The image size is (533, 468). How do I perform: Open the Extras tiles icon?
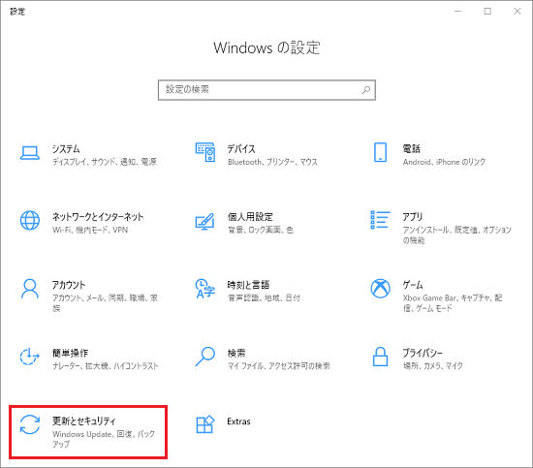click(205, 424)
